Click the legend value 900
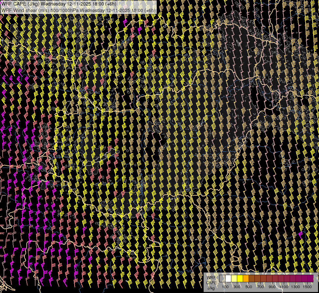This screenshot has height=293, width=319. pyautogui.click(x=272, y=287)
